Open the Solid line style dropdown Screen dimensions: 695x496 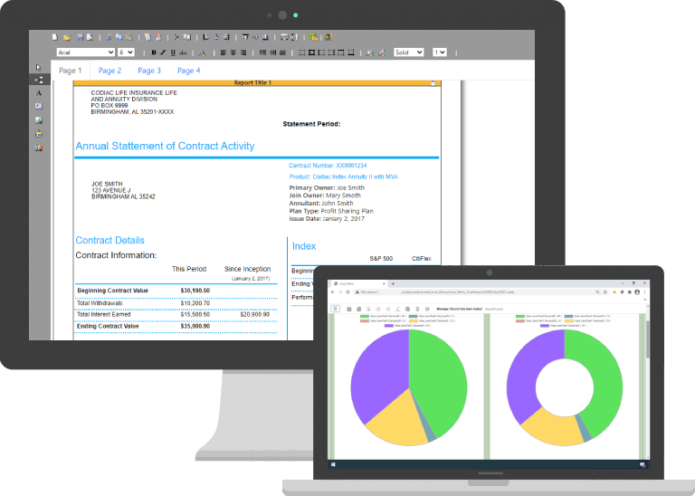tap(408, 52)
